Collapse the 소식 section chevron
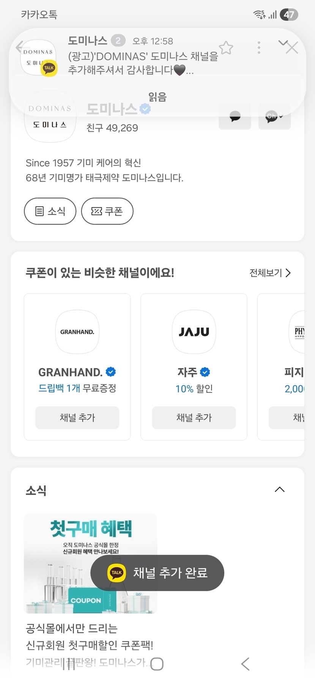Image resolution: width=315 pixels, height=683 pixels. pos(279,490)
